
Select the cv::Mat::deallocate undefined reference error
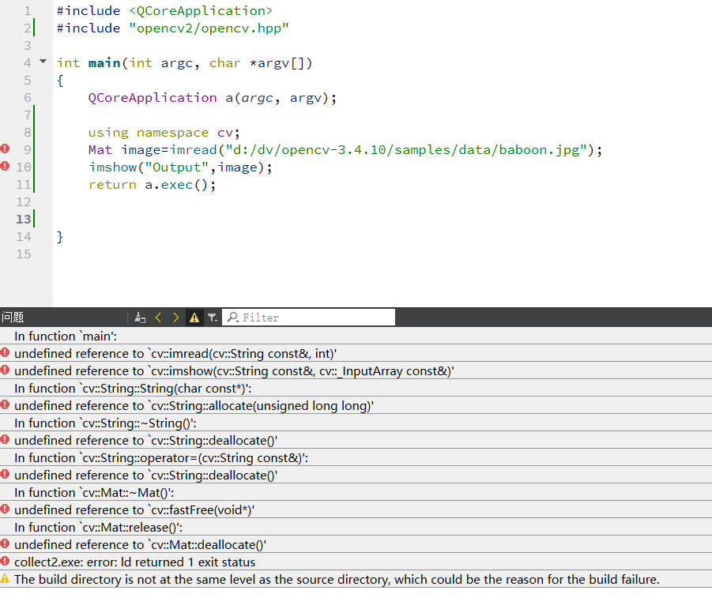pyautogui.click(x=356, y=544)
